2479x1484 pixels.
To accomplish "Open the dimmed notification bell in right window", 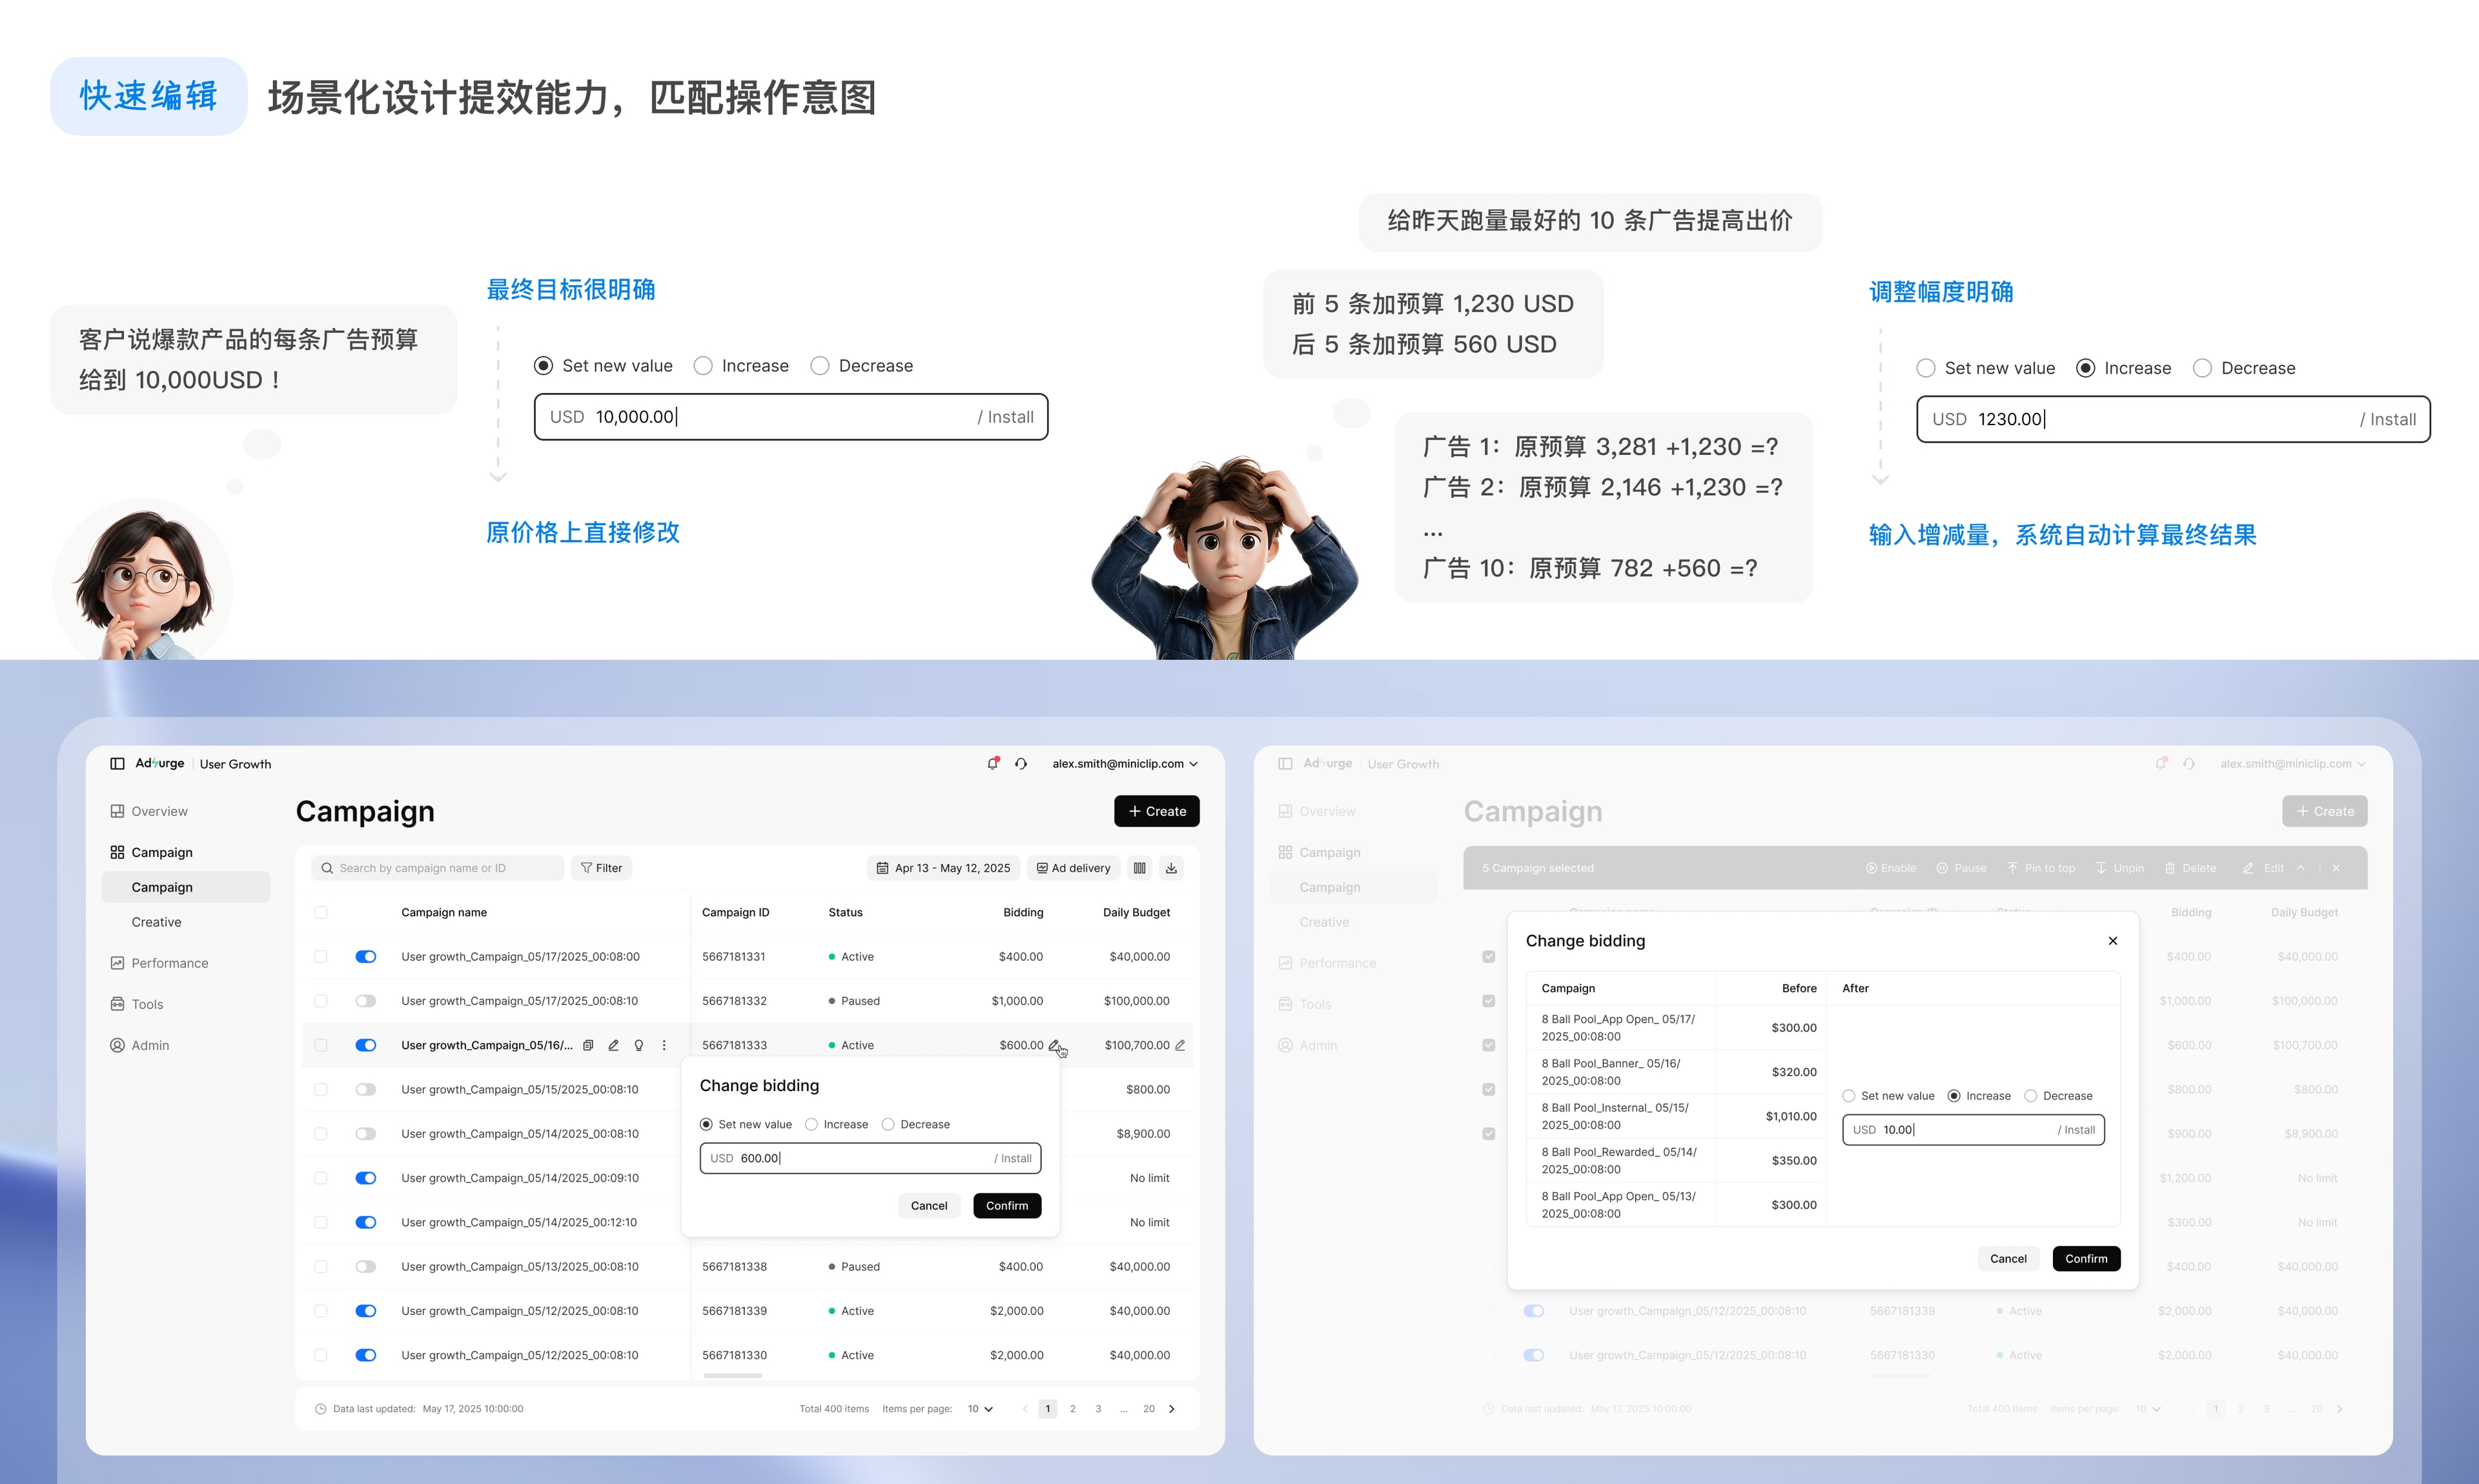I will (x=2161, y=763).
